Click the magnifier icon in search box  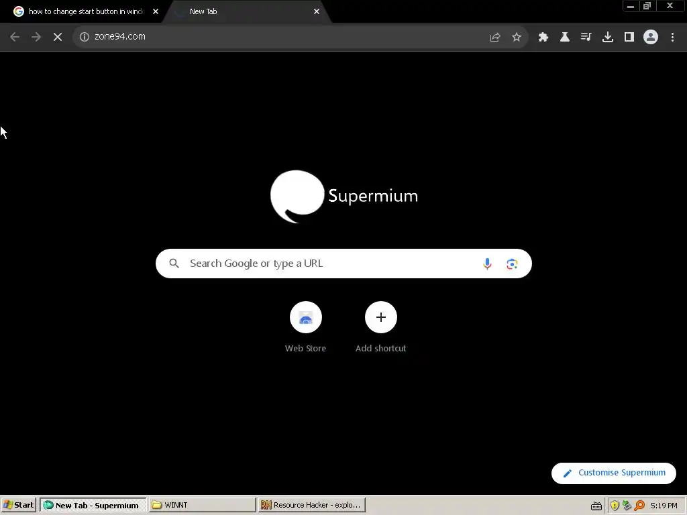pos(174,263)
